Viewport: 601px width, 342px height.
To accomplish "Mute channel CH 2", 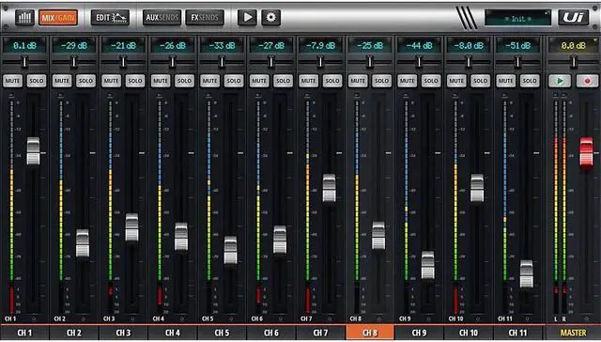I will point(62,81).
